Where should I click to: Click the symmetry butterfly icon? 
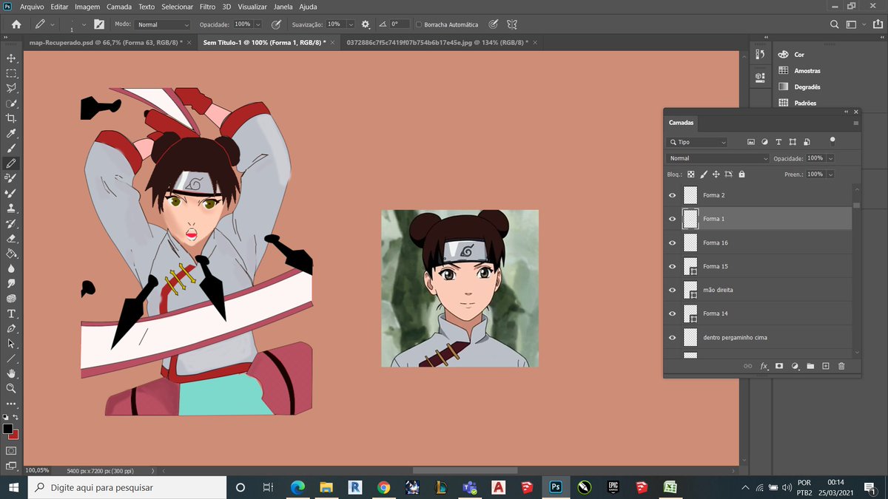click(x=511, y=24)
